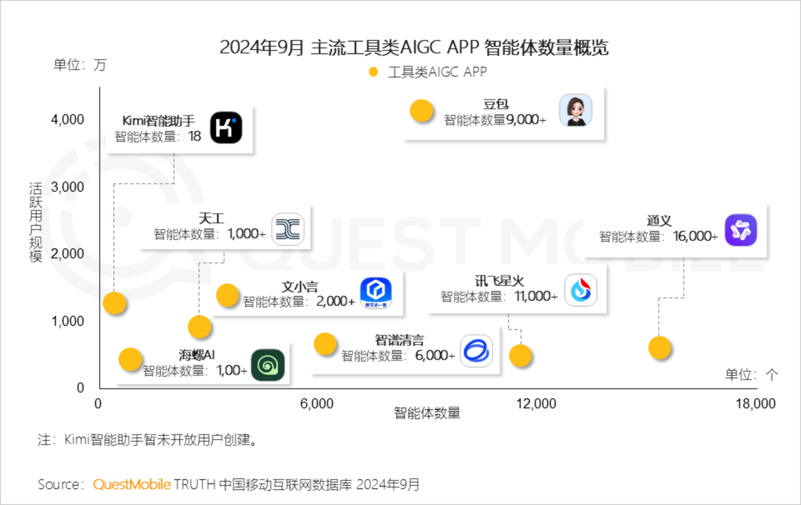Click the green 海螺AI snail icon

pos(268,365)
